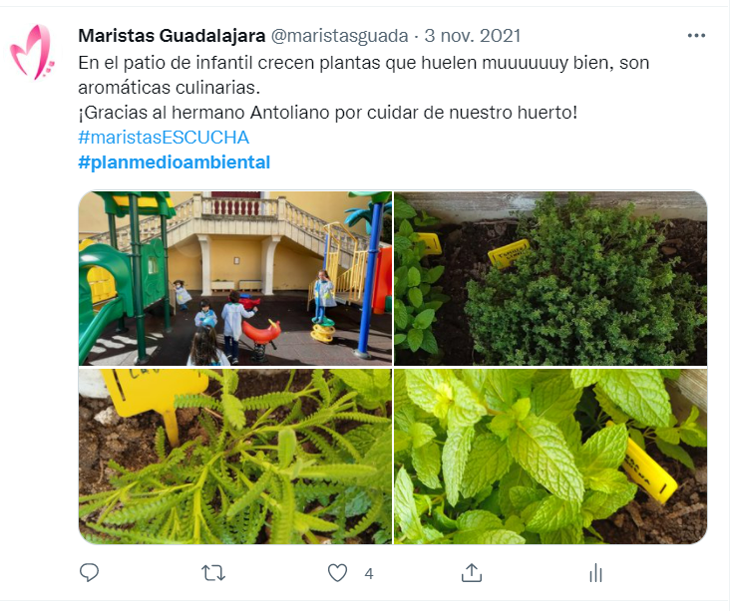View tweet analytics bar chart icon
Screen dimensions: 733x611
click(x=595, y=573)
